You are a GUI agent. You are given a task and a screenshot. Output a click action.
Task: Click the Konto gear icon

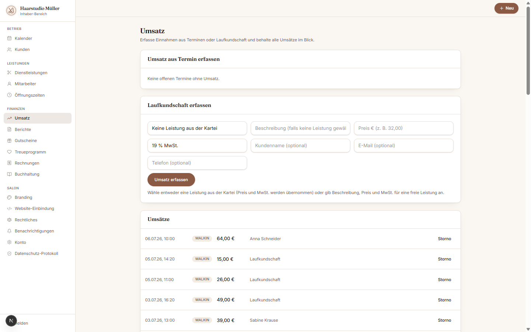click(x=10, y=242)
